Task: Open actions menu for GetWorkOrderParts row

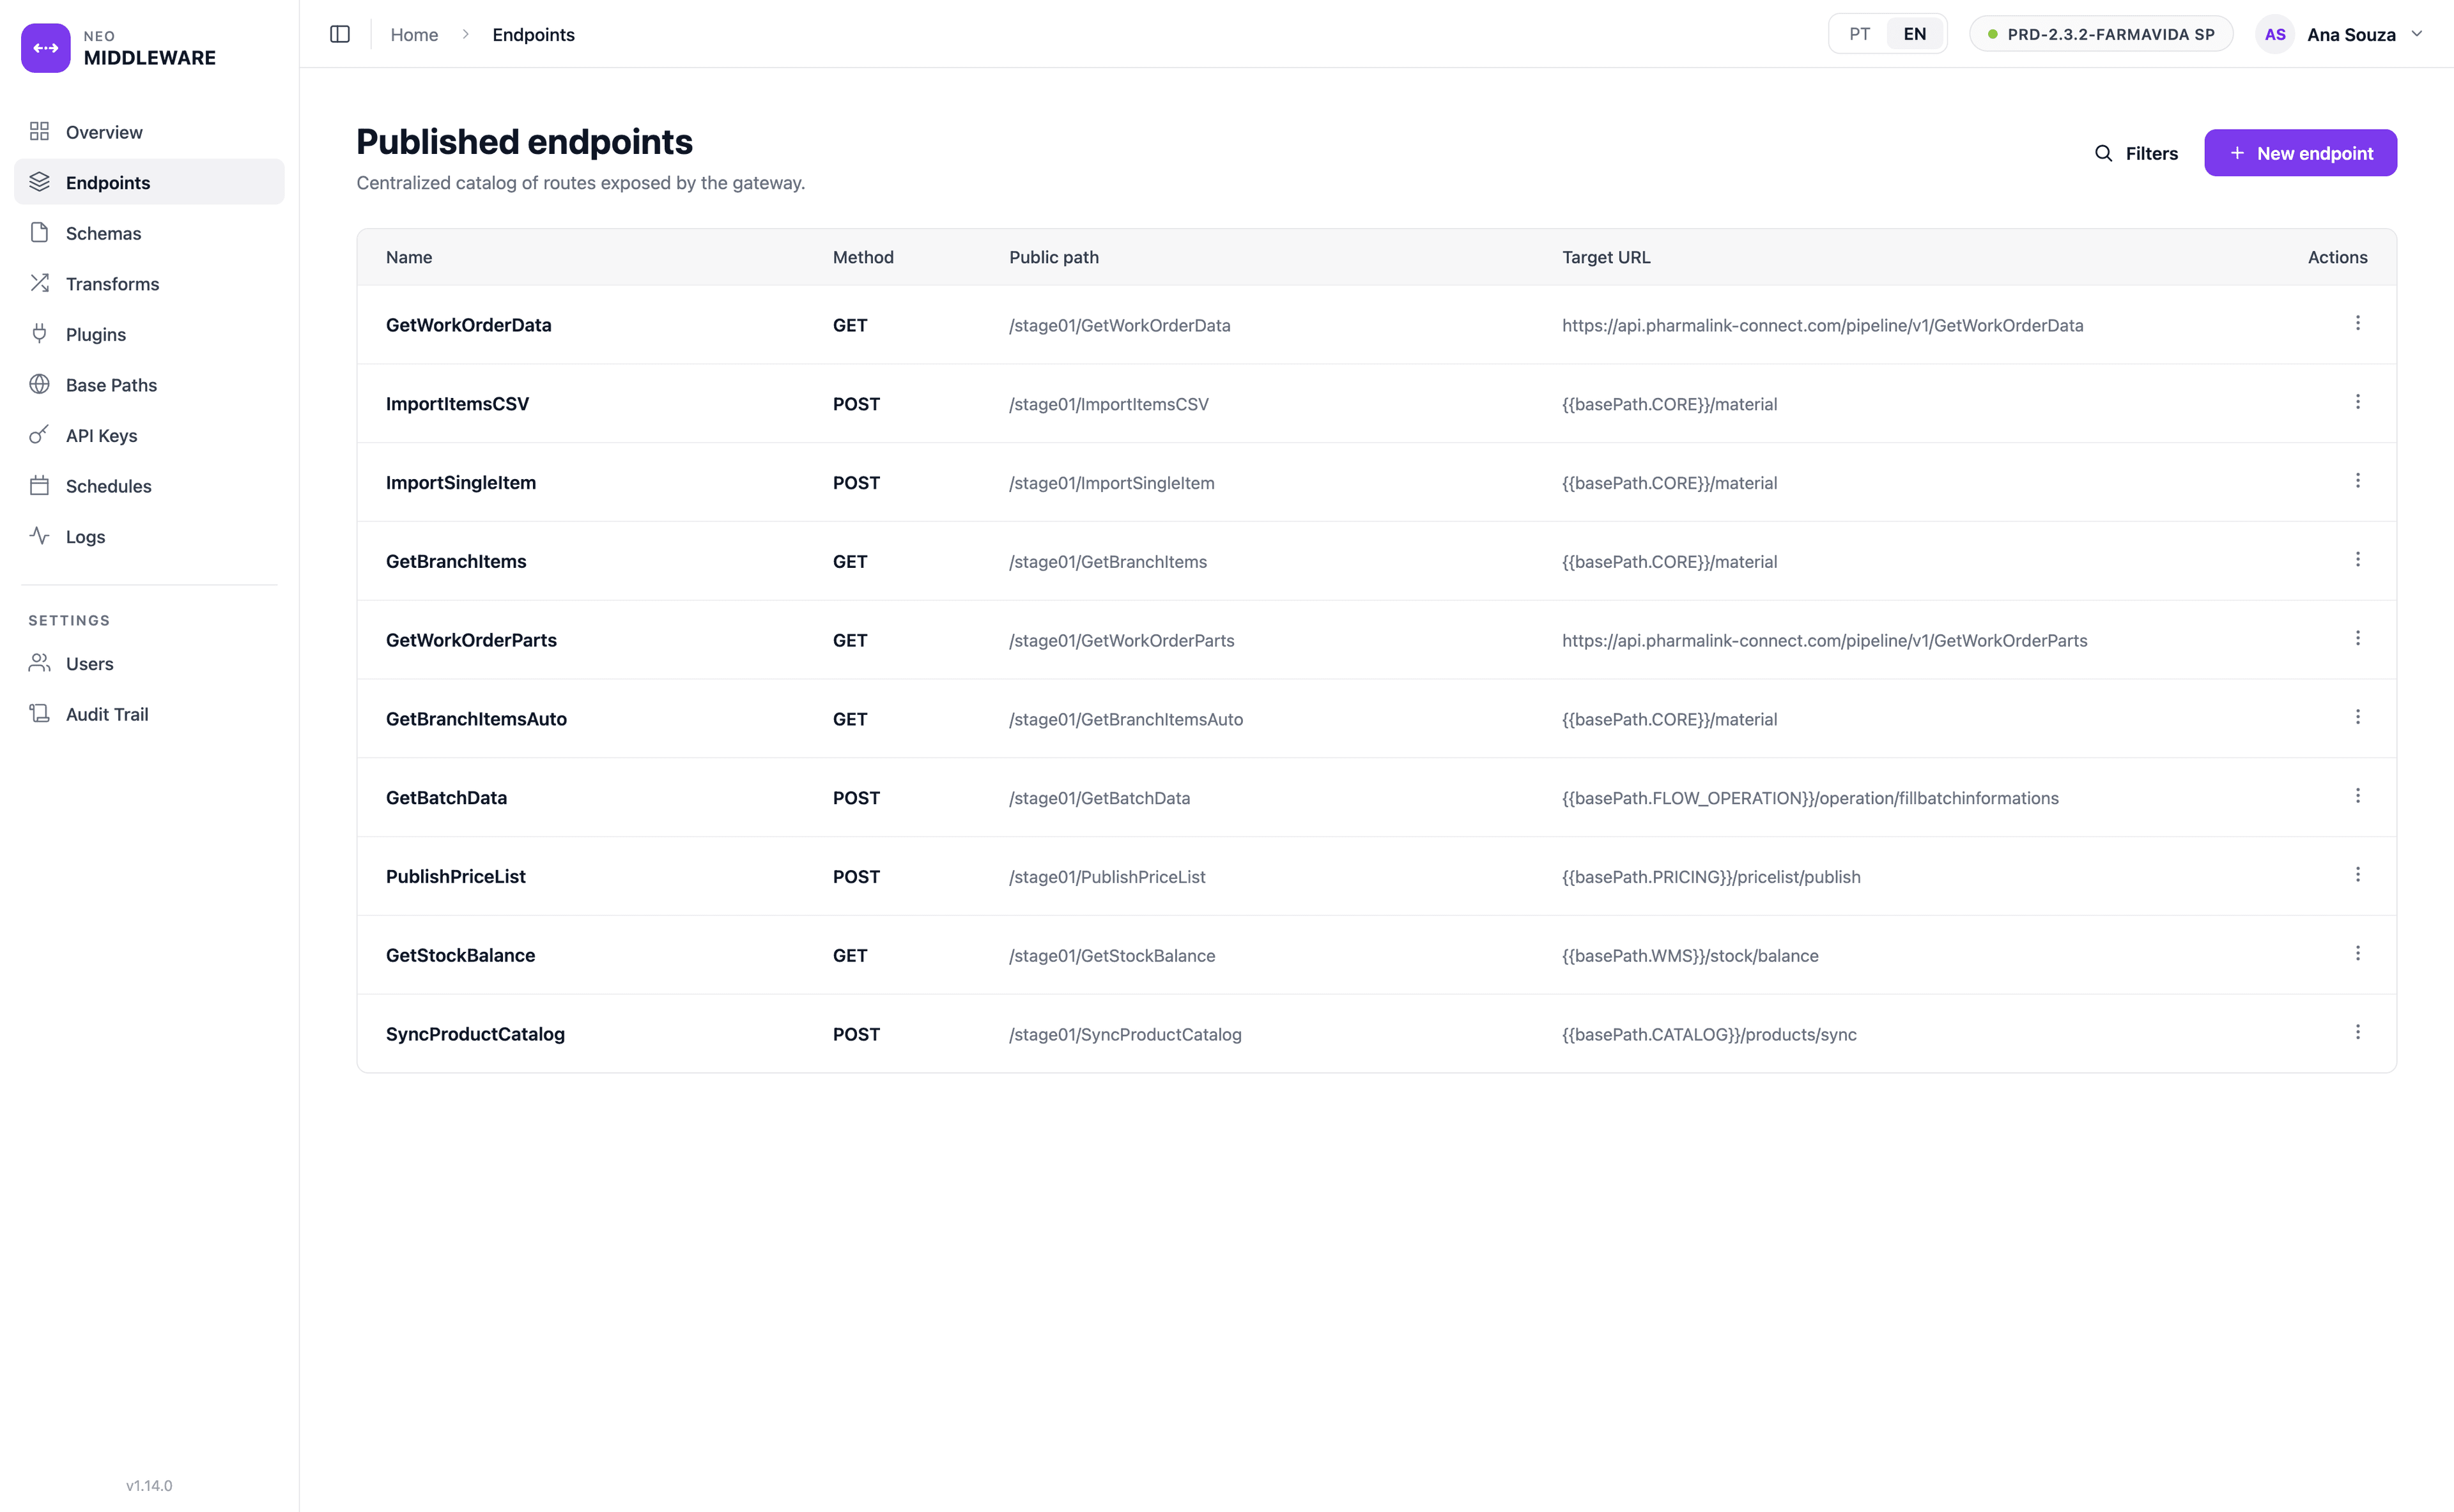Action: click(x=2358, y=638)
